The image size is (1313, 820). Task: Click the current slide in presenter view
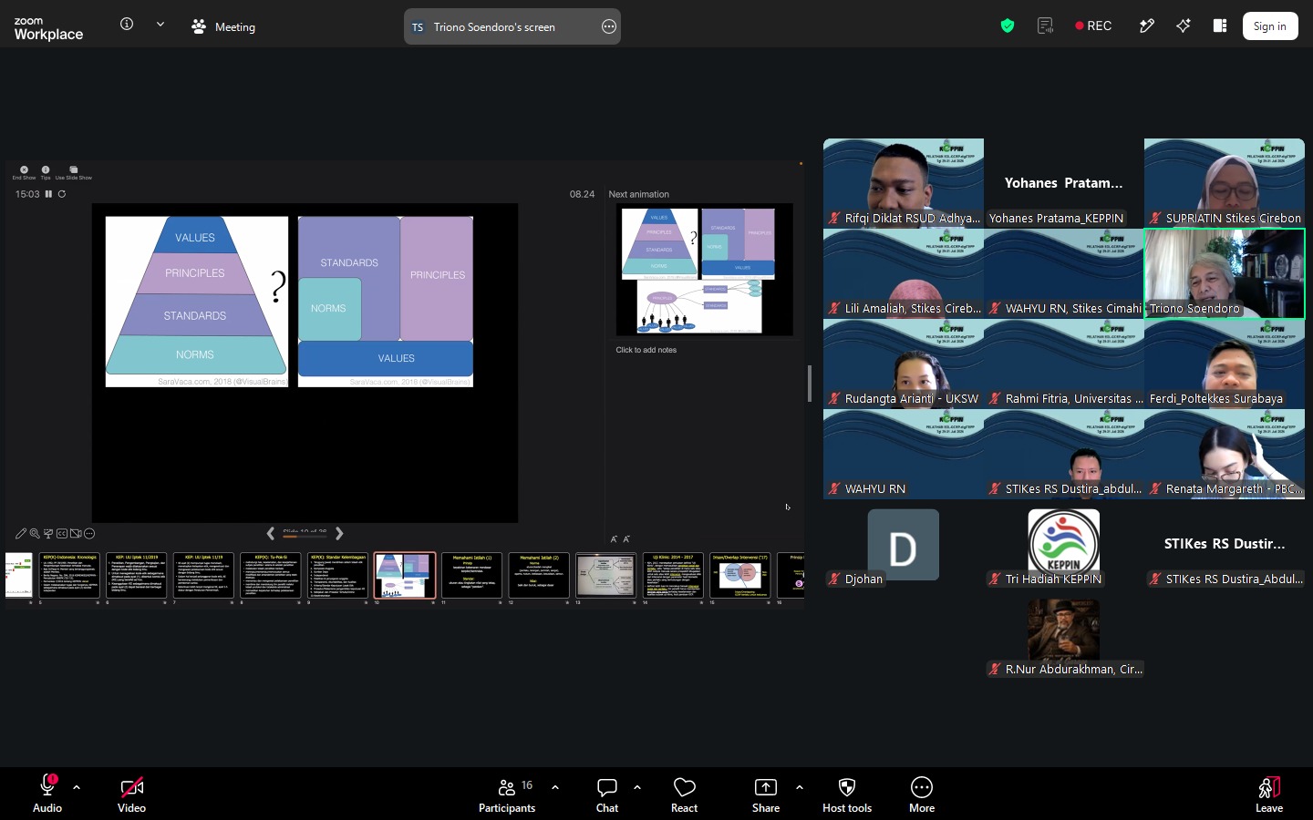tap(305, 363)
